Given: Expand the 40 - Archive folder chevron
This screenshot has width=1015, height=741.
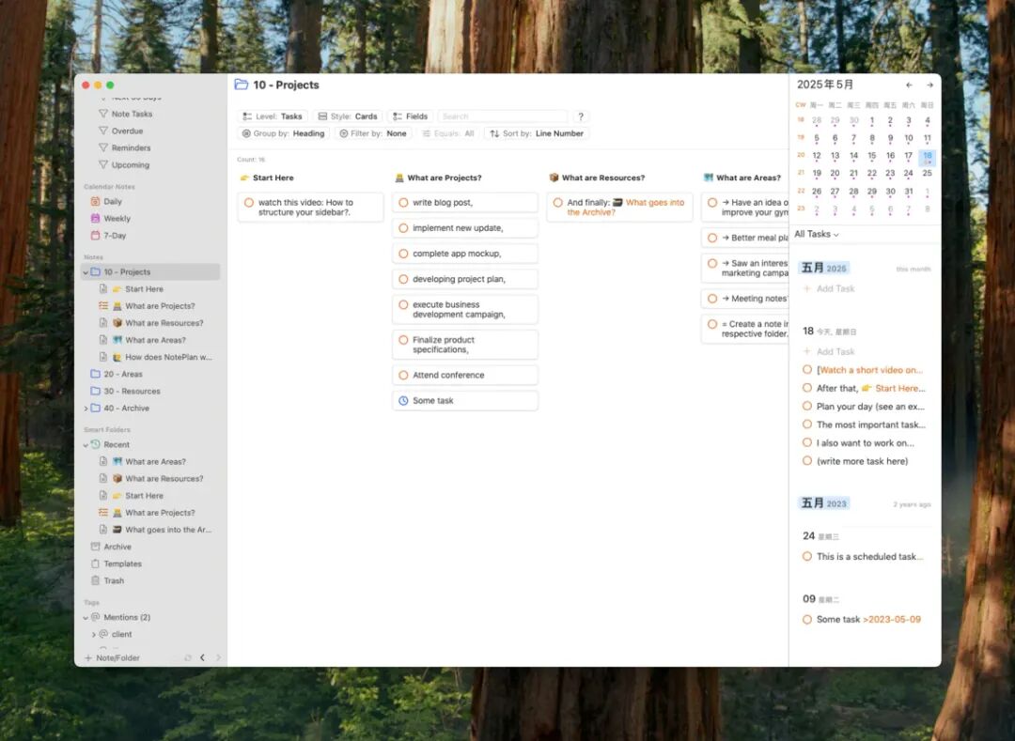Looking at the screenshot, I should 86,409.
